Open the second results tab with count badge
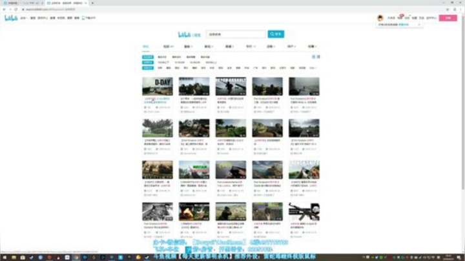Image resolution: width=465 pixels, height=261 pixels. pos(168,47)
